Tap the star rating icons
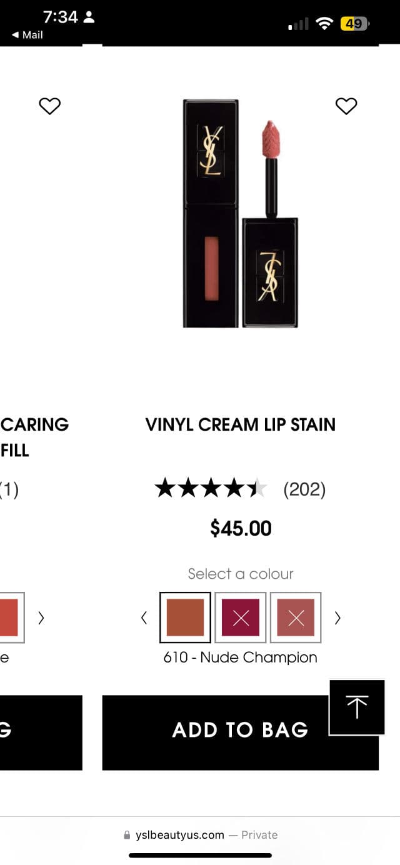 [x=211, y=488]
